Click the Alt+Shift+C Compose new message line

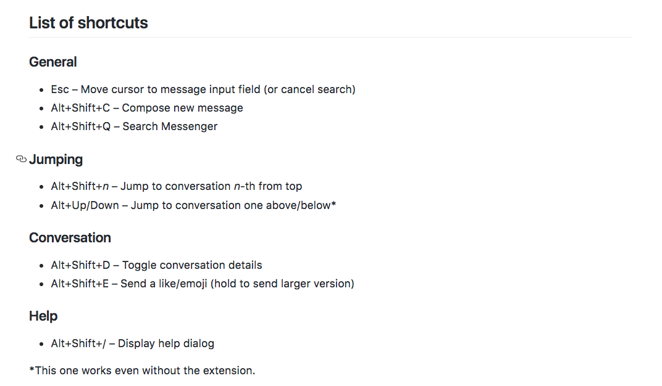(x=147, y=108)
